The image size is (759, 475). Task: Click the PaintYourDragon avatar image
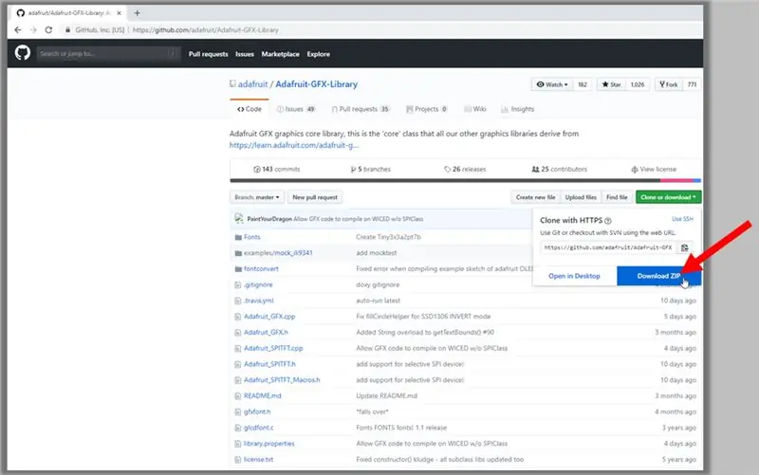239,219
